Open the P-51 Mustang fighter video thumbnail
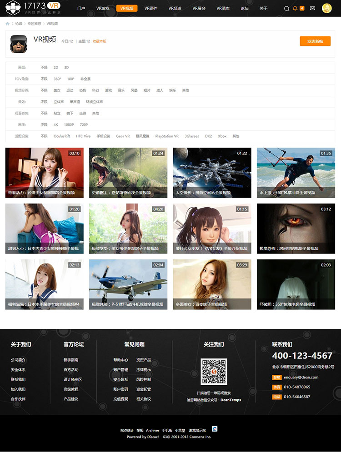The height and width of the screenshot is (452, 341). [128, 284]
